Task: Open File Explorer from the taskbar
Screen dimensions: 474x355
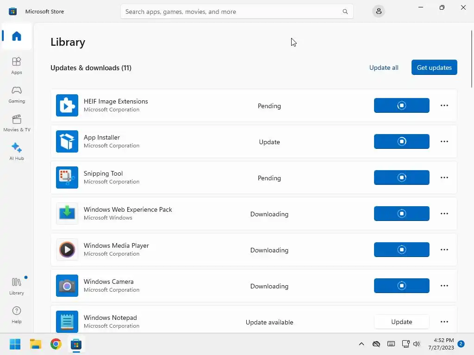Action: click(x=35, y=344)
